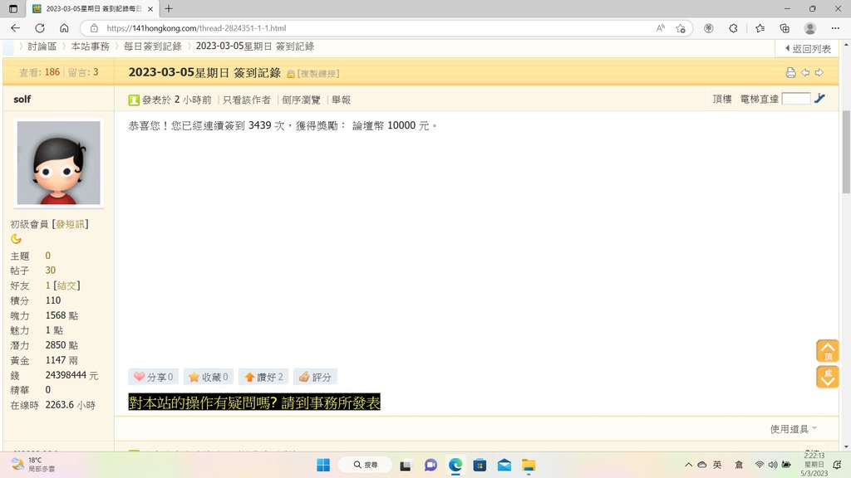The height and width of the screenshot is (478, 851).
Task: Click solf's avatar image
Action: (x=58, y=163)
